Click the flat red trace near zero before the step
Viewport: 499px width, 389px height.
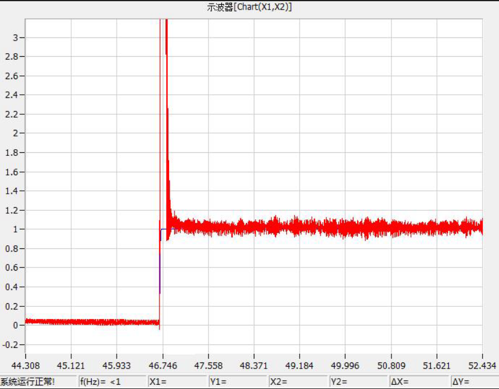click(91, 322)
